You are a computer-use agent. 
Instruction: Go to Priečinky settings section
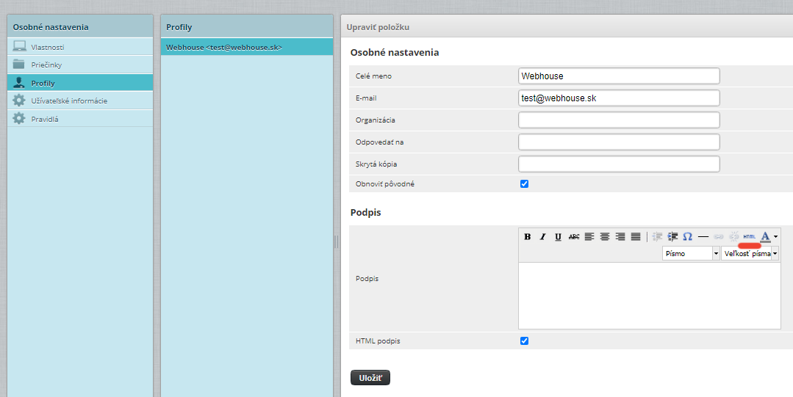click(46, 65)
